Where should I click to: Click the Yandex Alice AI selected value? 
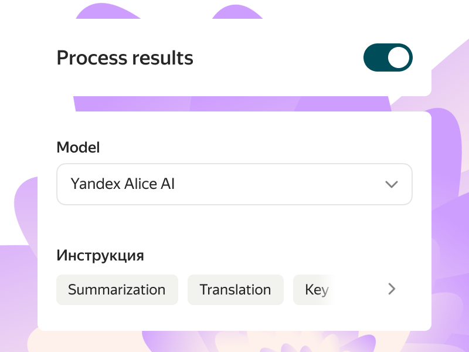(123, 184)
